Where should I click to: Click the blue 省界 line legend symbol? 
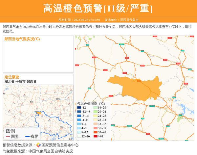(x=28, y=137)
